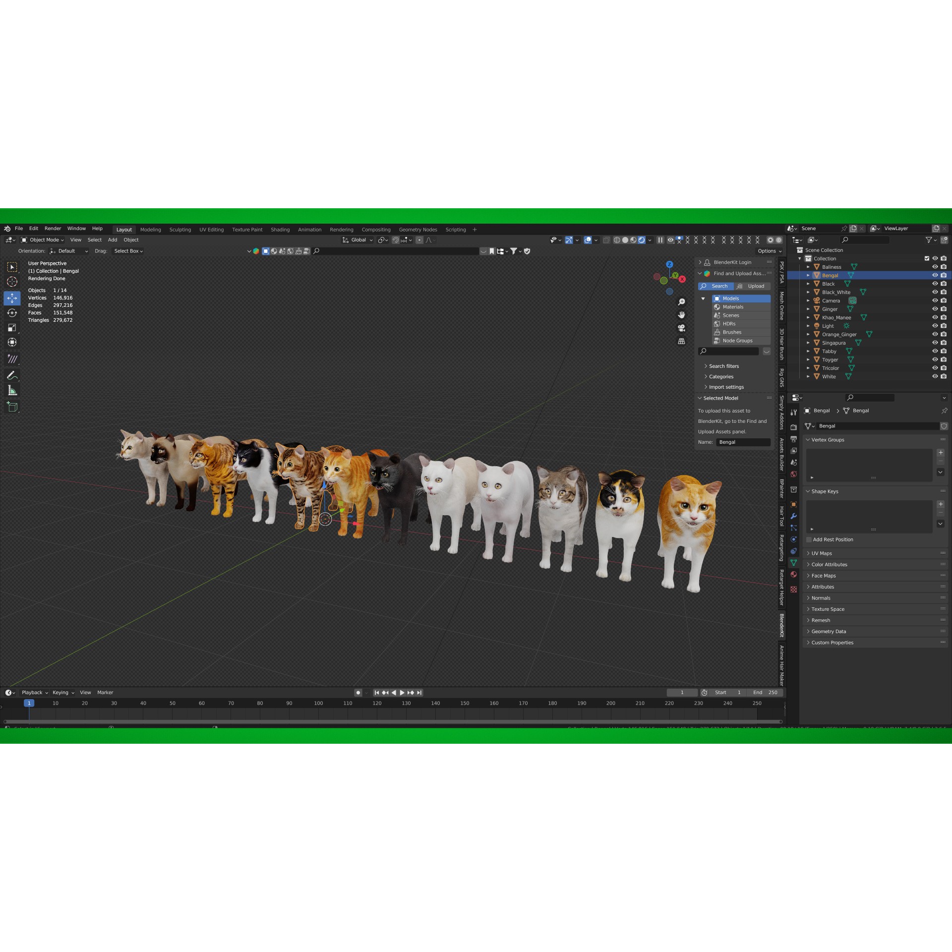Screen dimensions: 952x952
Task: Disable render camera visibility for White object
Action: 944,377
